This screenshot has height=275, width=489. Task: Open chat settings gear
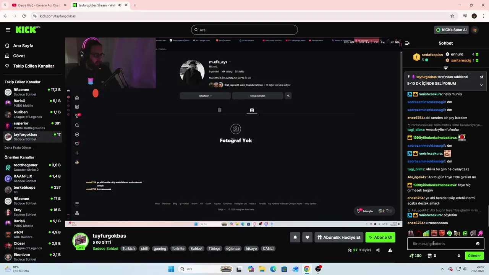459,256
